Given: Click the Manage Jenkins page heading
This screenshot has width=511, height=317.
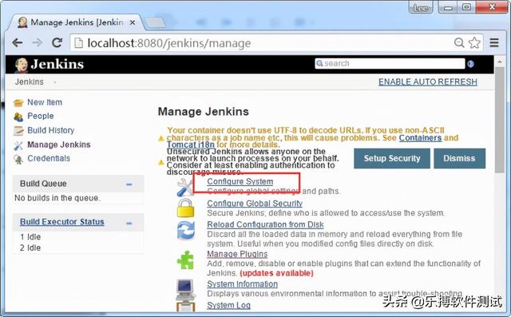Looking at the screenshot, I should pos(204,112).
